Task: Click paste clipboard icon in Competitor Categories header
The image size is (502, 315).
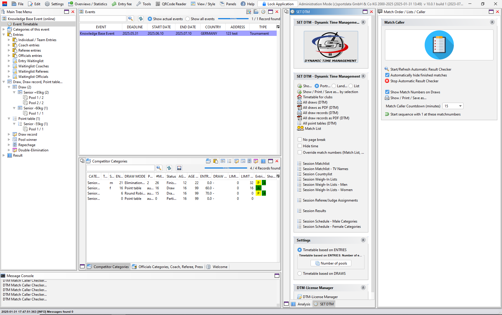Action: (216, 161)
